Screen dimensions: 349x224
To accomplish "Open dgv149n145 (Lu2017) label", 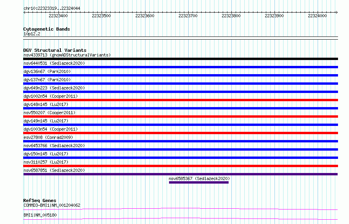I will click(46, 121).
